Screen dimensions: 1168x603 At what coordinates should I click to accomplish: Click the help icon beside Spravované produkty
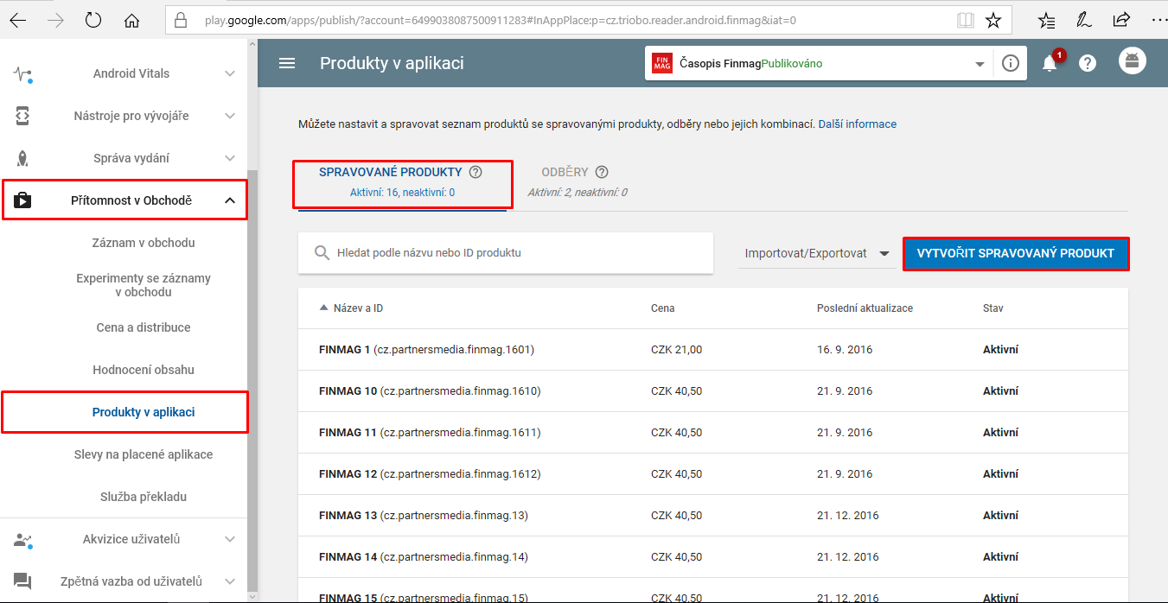point(475,172)
